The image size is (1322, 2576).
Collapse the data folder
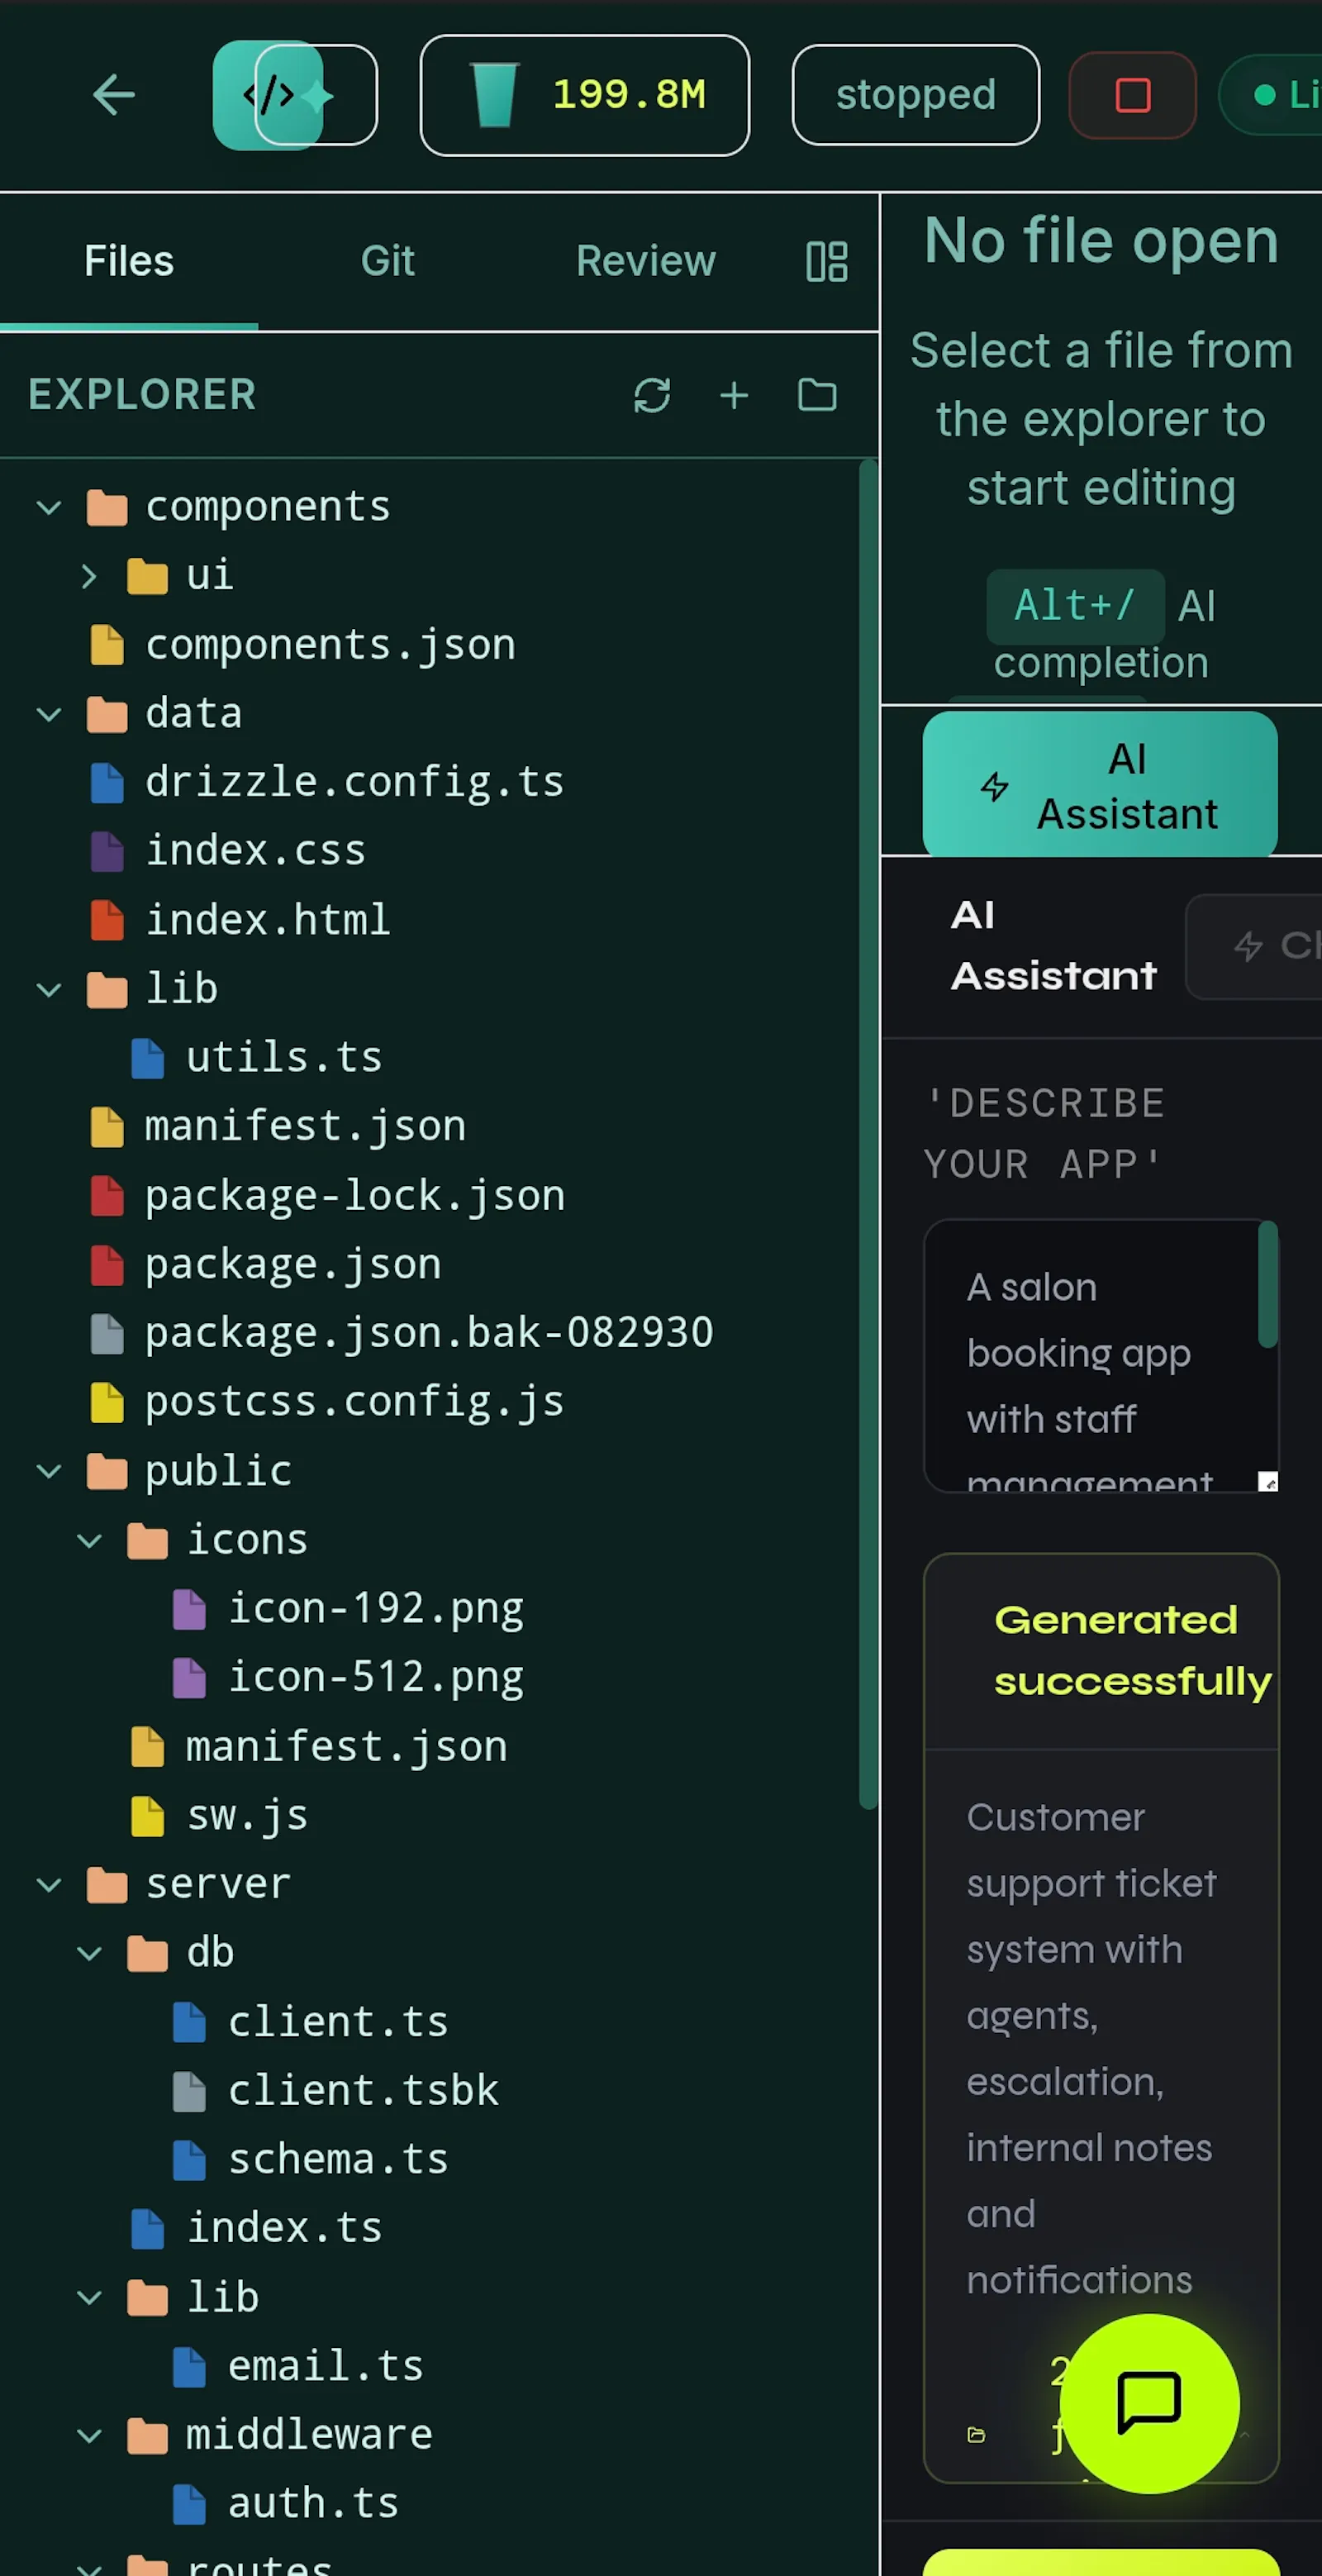tap(49, 714)
